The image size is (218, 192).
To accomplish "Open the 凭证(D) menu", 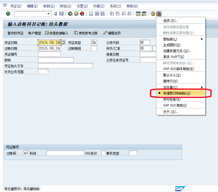I will [x=16, y=6].
